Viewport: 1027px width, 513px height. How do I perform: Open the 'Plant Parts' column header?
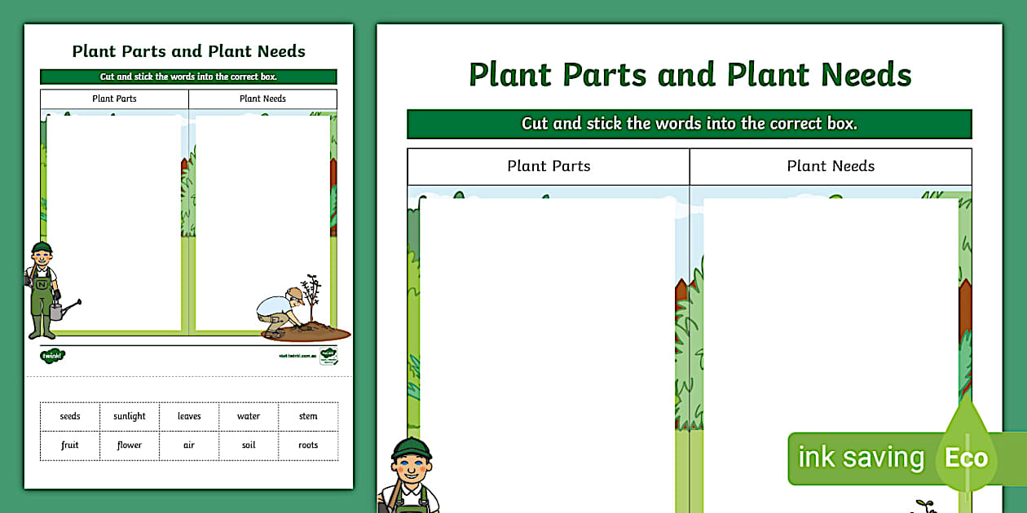548,166
